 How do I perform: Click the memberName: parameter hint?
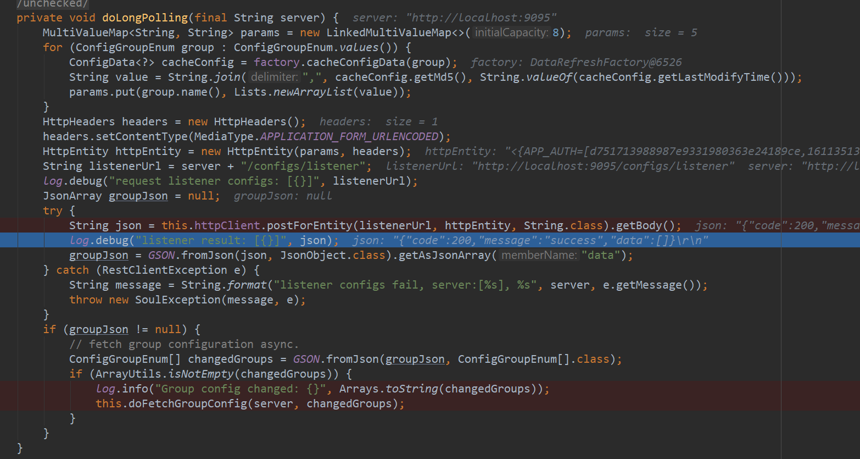(539, 255)
